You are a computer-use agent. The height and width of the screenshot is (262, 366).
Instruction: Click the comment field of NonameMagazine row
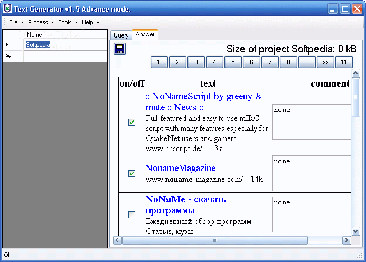[x=312, y=173]
